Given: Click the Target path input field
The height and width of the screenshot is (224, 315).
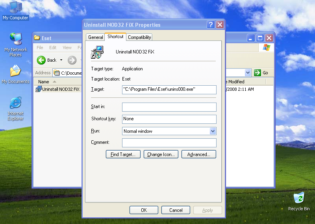Looking at the screenshot, I should [x=169, y=90].
